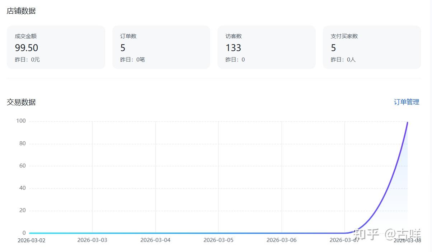Click the 店铺数据 section heading
This screenshot has height=252, width=432.
(x=21, y=11)
